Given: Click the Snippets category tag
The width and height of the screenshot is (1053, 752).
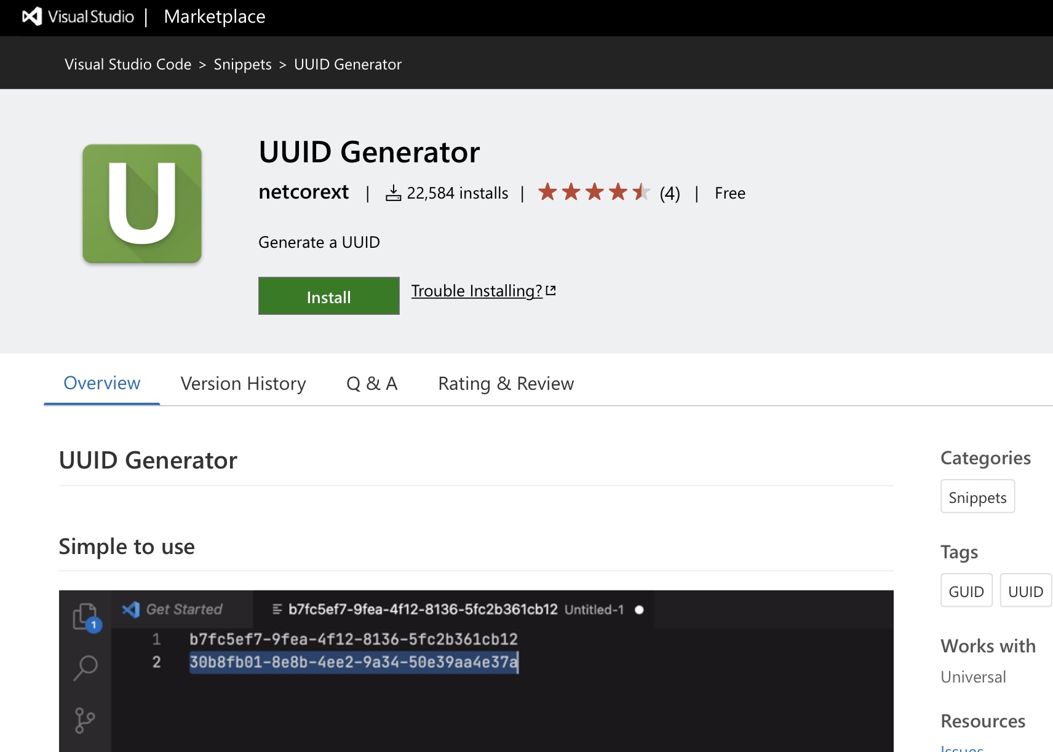Looking at the screenshot, I should 977,497.
